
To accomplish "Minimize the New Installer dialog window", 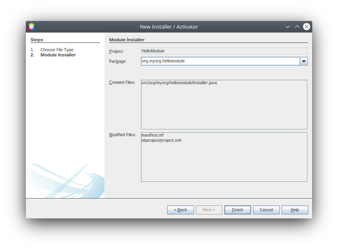I will click(288, 27).
